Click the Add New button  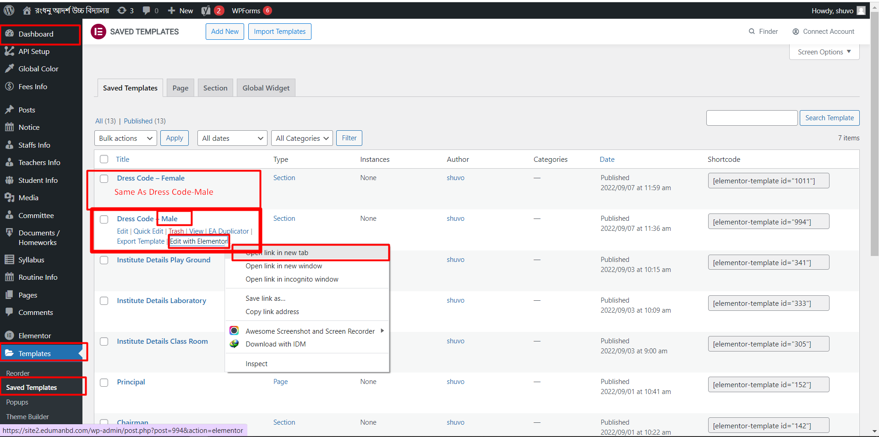pyautogui.click(x=225, y=32)
